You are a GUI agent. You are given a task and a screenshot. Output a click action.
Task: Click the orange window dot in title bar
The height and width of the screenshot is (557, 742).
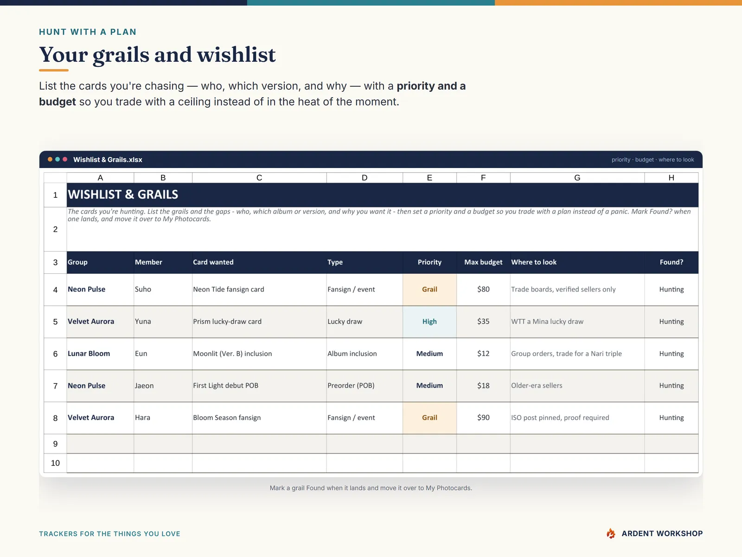[x=50, y=159]
